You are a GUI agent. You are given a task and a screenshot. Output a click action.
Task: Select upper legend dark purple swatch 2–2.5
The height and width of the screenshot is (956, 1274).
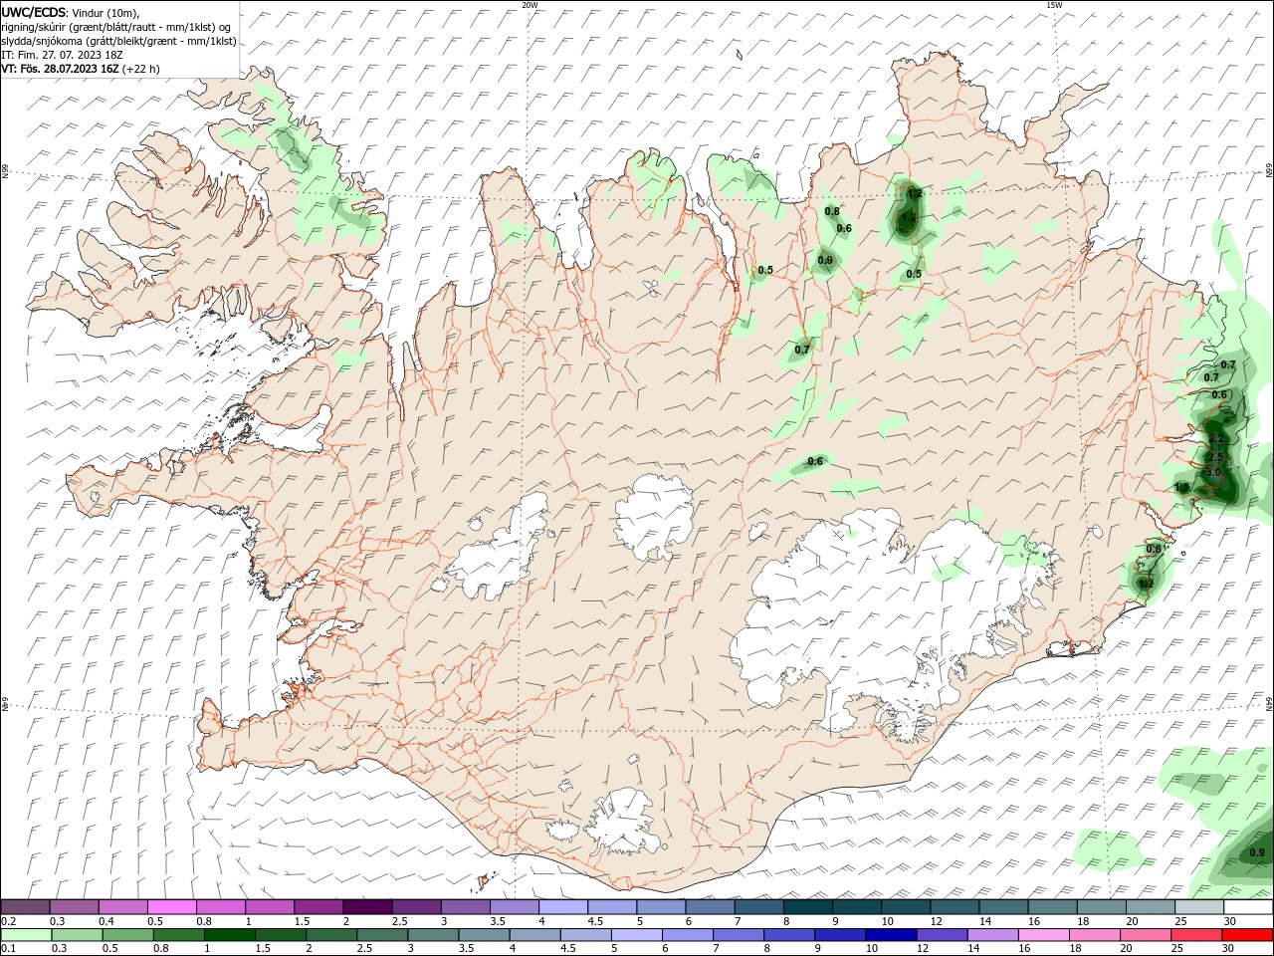tap(367, 906)
